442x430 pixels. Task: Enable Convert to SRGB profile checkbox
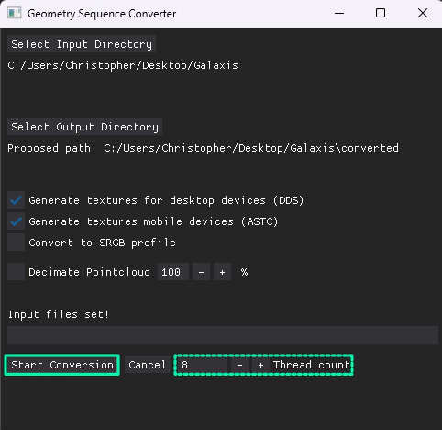pyautogui.click(x=16, y=243)
